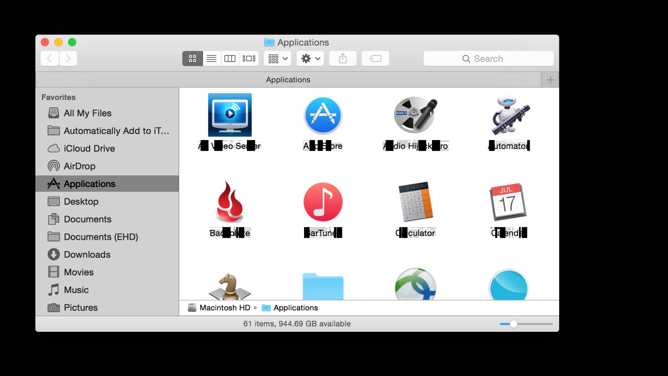Click Macintosh HD in the path bar
The width and height of the screenshot is (668, 376).
pyautogui.click(x=219, y=308)
